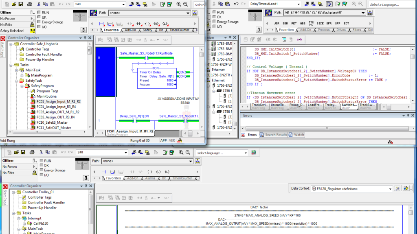Toggle Energy Storage box in Safe_Ungheria window
The image size is (417, 234).
coord(39,22)
